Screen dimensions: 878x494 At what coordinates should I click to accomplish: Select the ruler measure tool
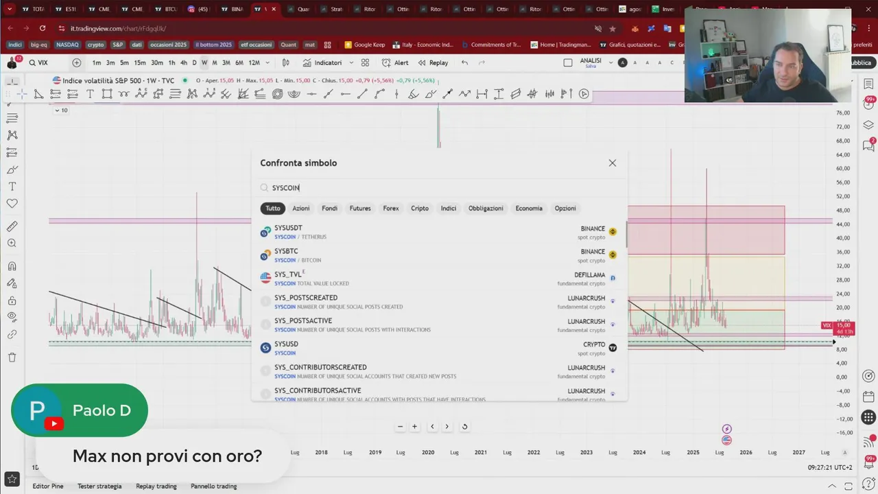(12, 226)
